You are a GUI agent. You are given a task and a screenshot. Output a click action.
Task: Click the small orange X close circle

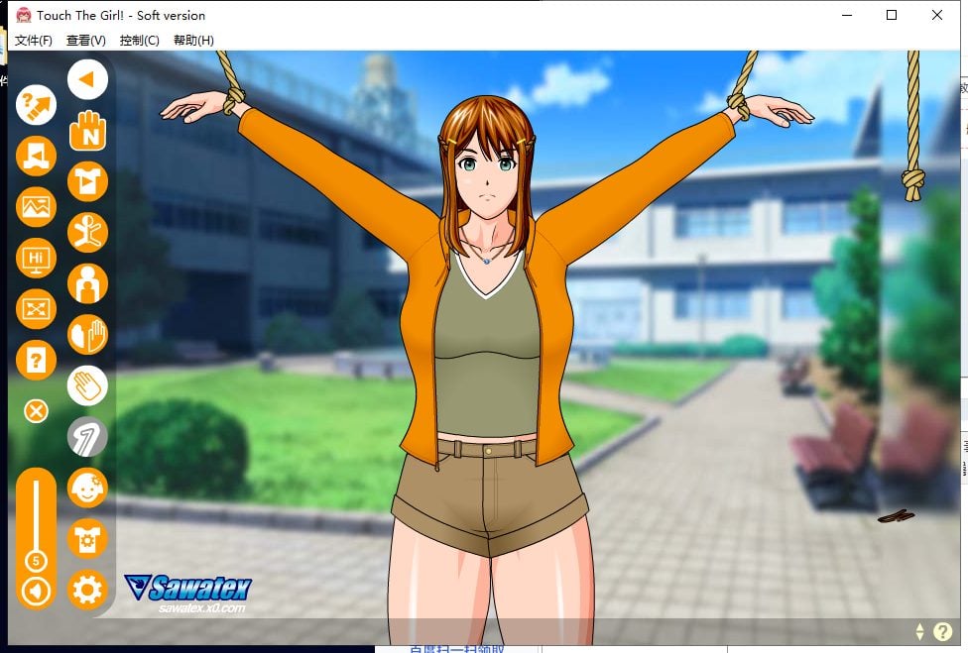point(37,410)
